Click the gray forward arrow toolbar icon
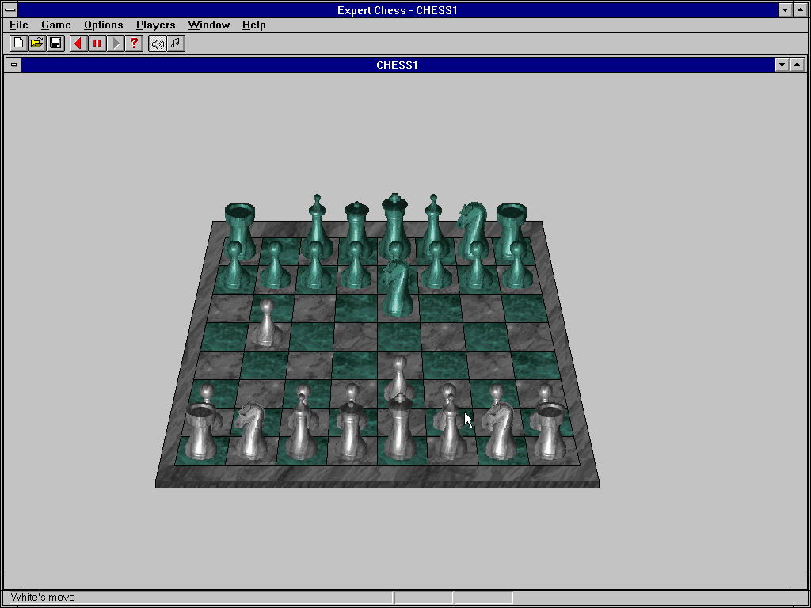Screen dimensions: 811x608 116,44
